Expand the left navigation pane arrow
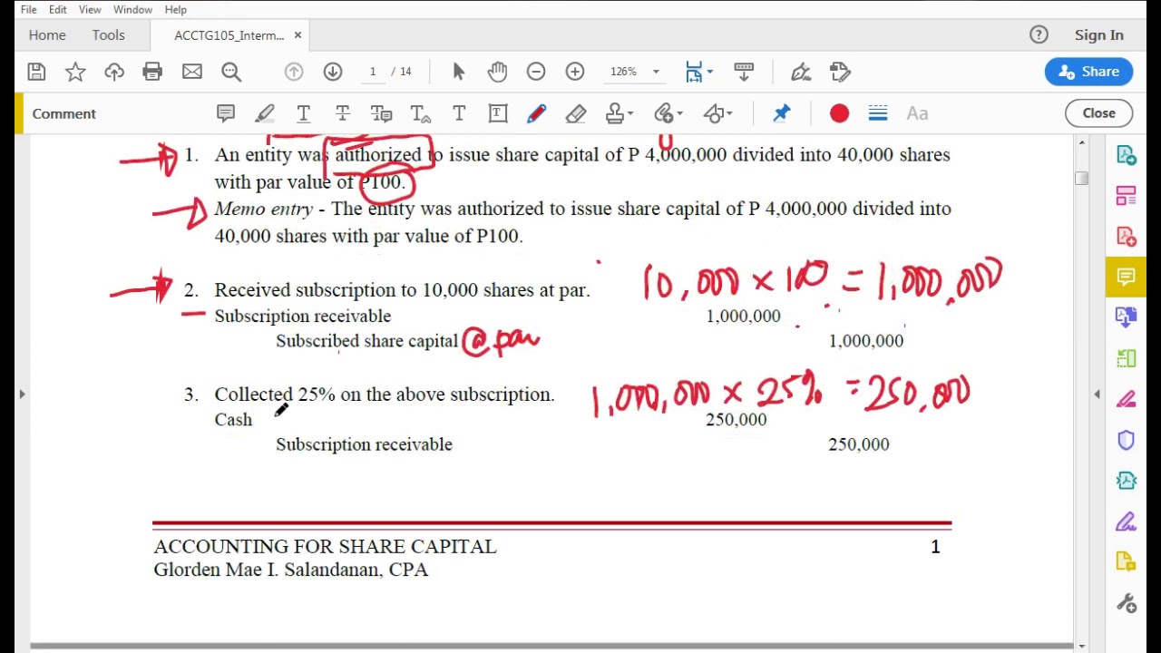 tap(22, 394)
